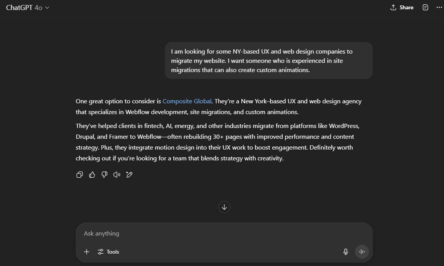Image resolution: width=444 pixels, height=266 pixels.
Task: Click the Share button in the header
Action: point(402,8)
